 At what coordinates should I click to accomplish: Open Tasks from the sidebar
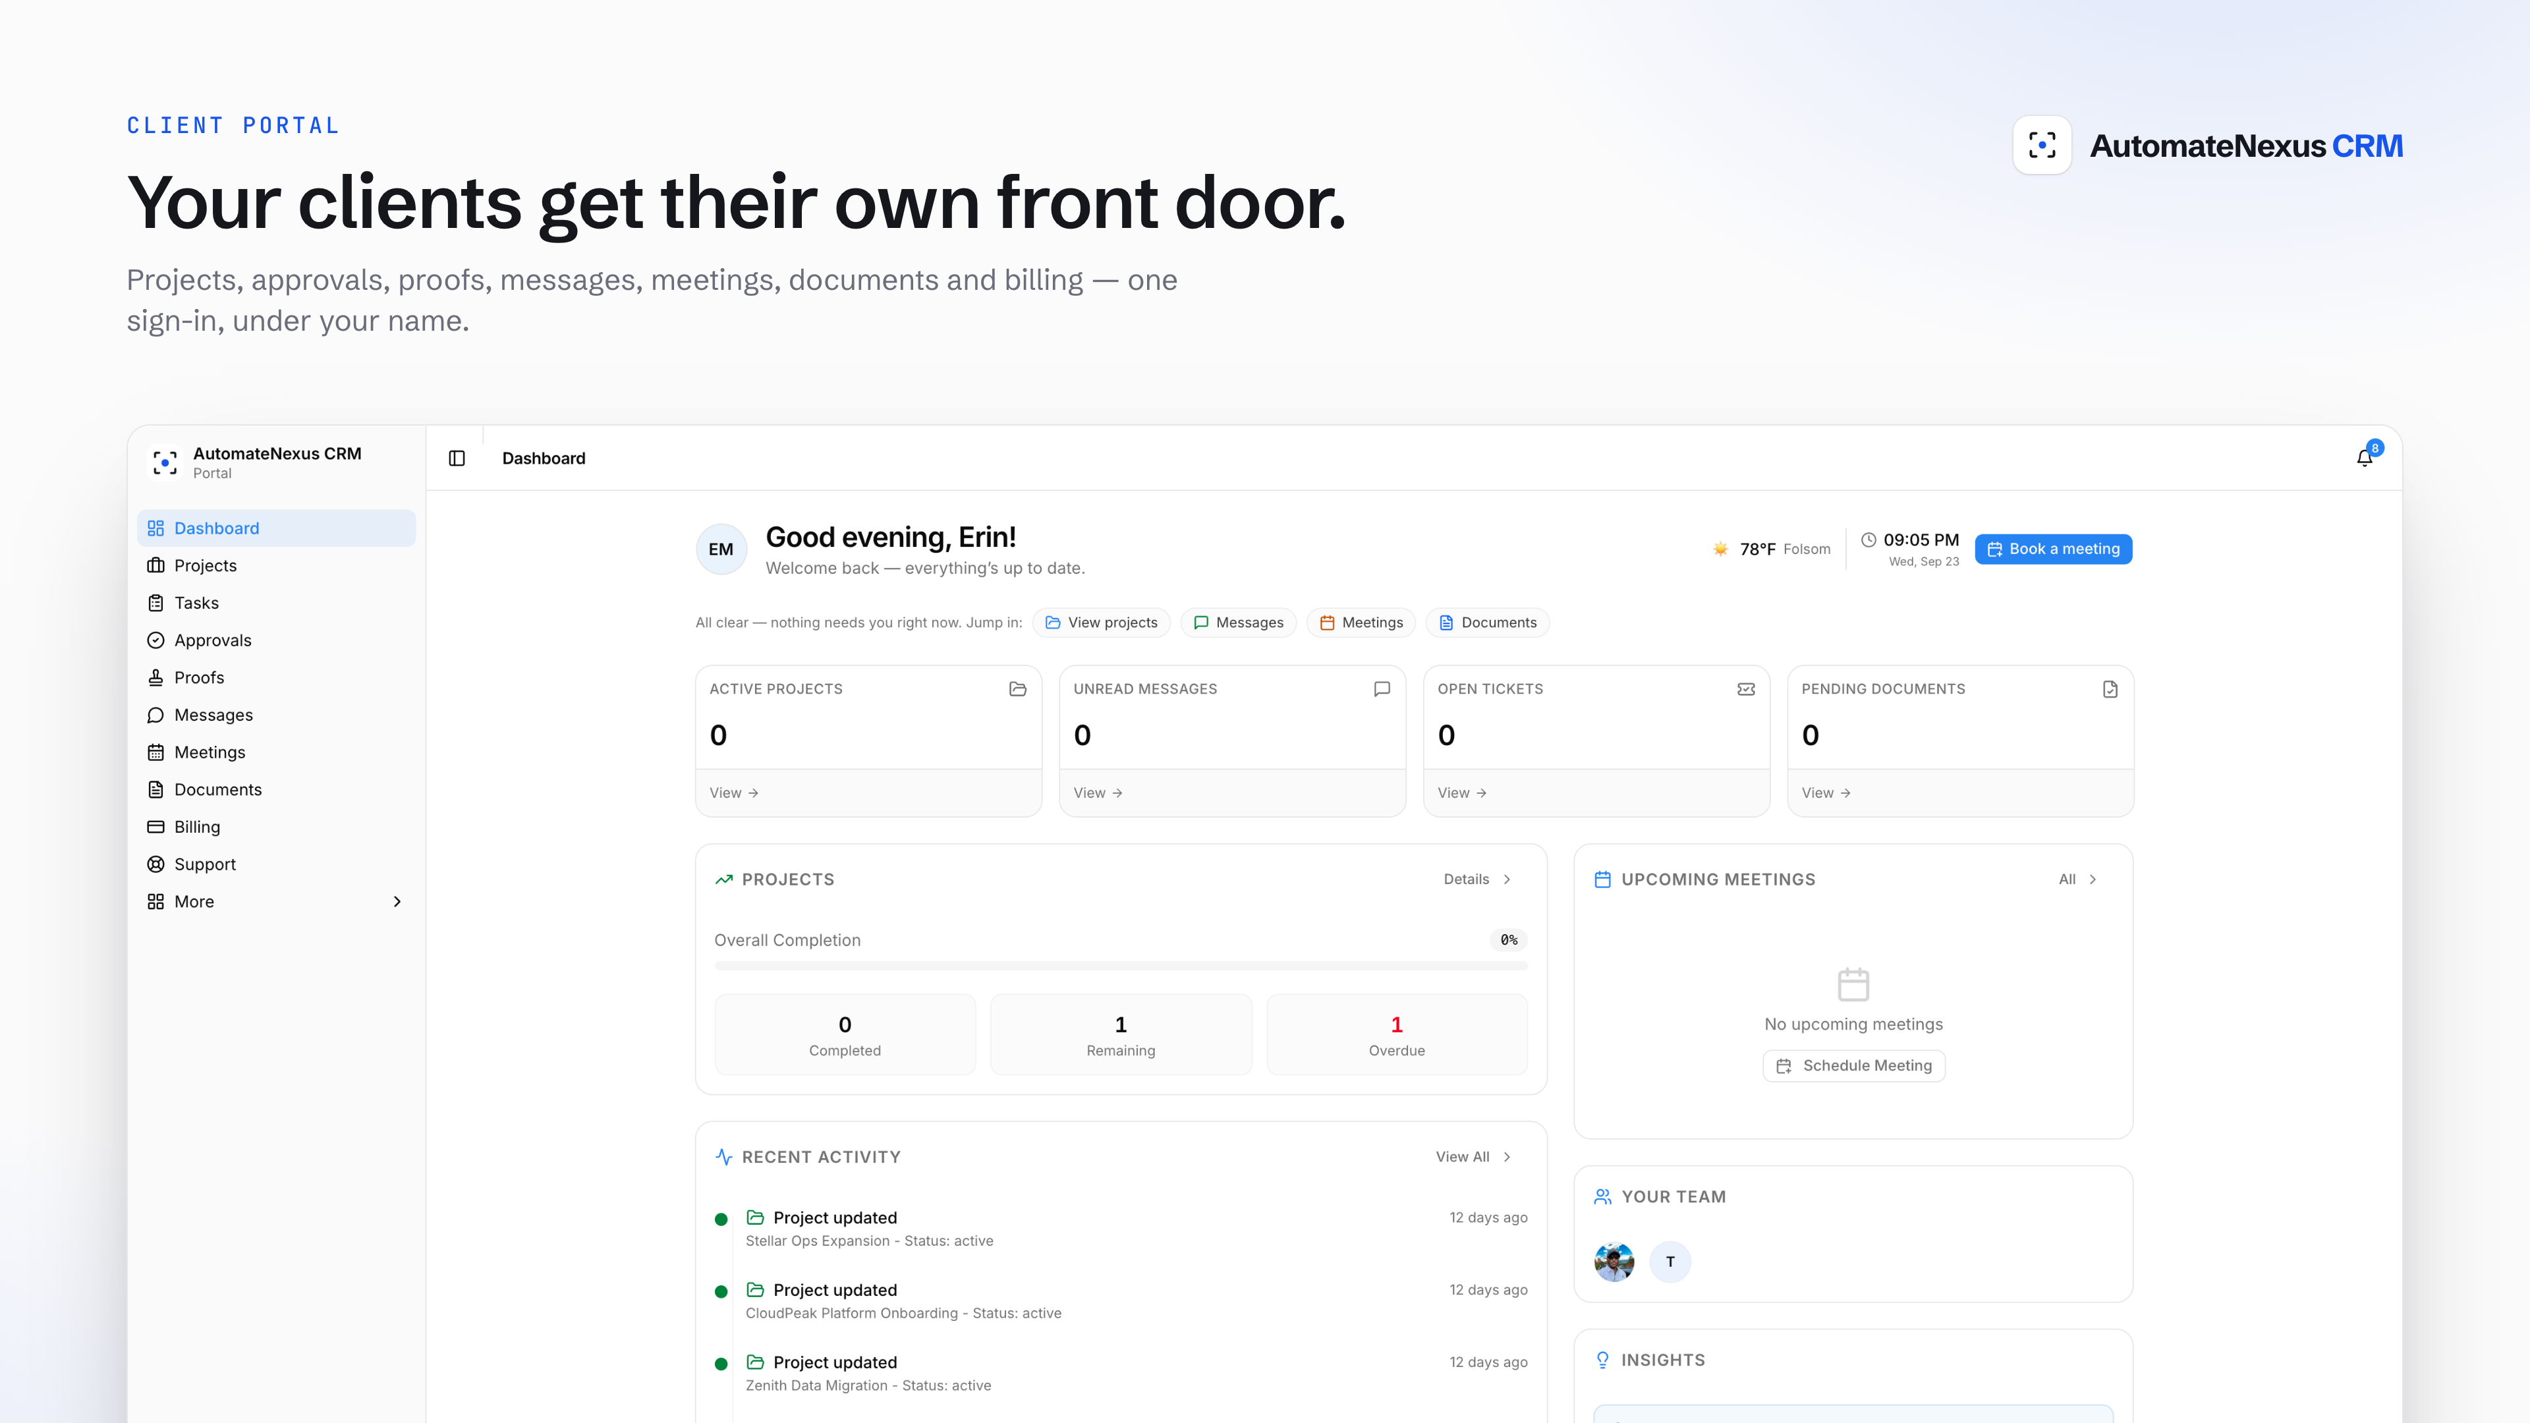coord(276,603)
